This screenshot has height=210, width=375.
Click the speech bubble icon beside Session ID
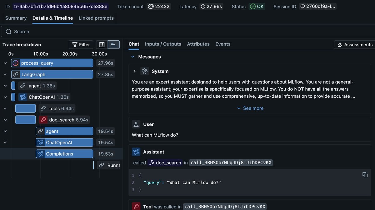point(302,7)
